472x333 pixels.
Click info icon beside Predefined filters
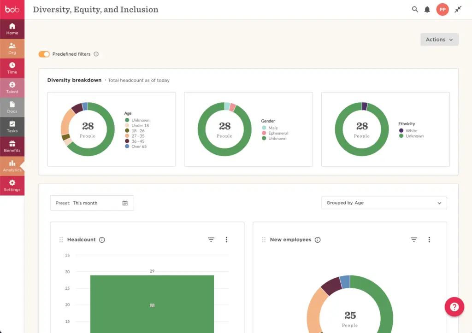pyautogui.click(x=96, y=54)
